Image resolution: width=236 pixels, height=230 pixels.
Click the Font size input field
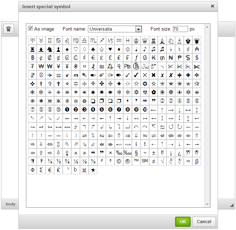[180, 29]
